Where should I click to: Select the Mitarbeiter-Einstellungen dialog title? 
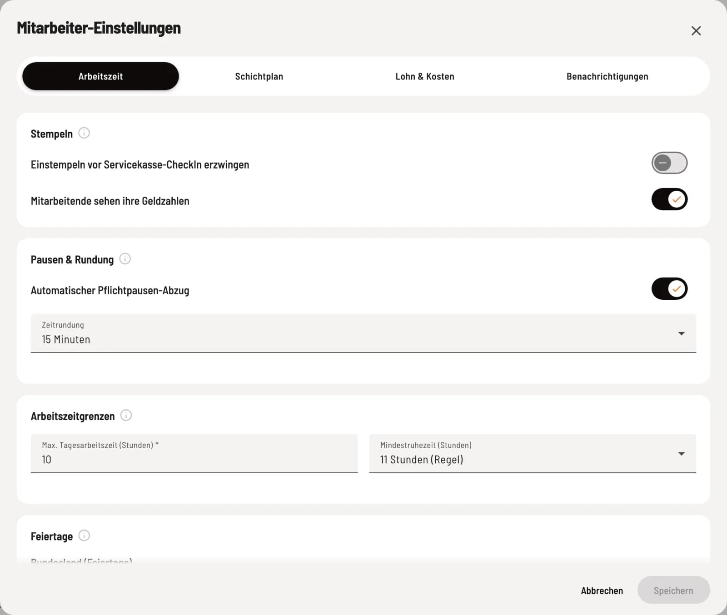[x=99, y=28]
